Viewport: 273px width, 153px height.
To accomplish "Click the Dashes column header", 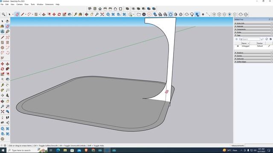I will pyautogui.click(x=260, y=43).
